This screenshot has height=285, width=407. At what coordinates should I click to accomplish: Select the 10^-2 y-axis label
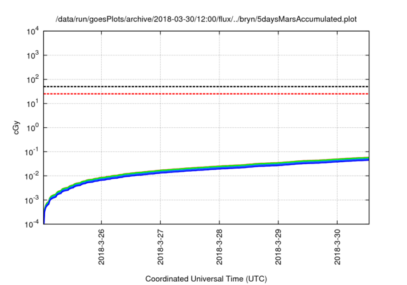32,176
